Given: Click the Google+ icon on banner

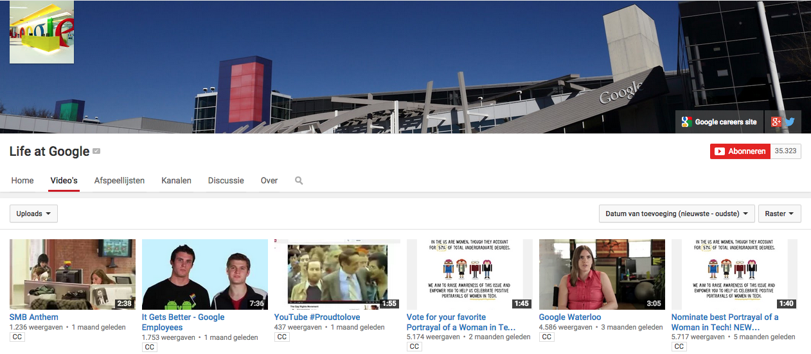Looking at the screenshot, I should coord(776,122).
